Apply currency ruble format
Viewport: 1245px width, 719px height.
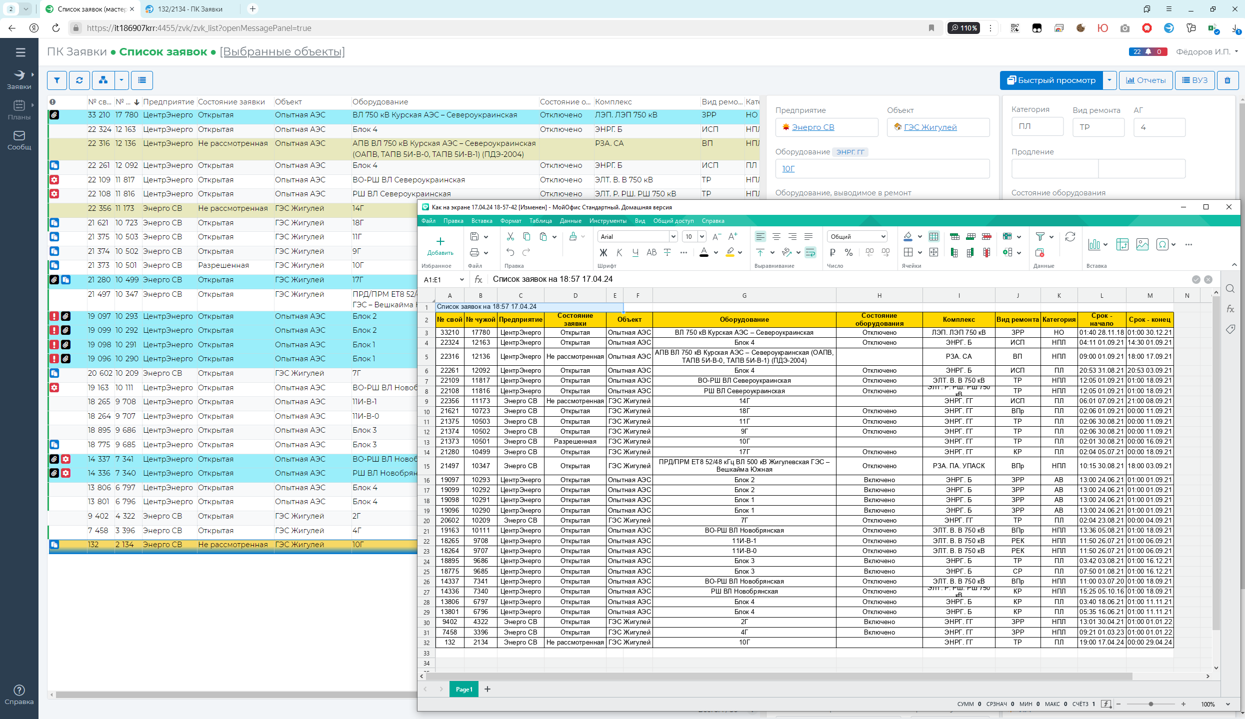pos(832,253)
